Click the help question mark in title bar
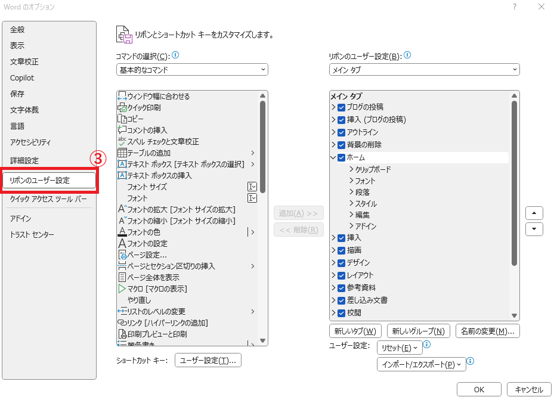 [x=515, y=7]
